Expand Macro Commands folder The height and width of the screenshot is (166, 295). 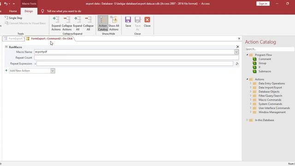[x=250, y=100]
